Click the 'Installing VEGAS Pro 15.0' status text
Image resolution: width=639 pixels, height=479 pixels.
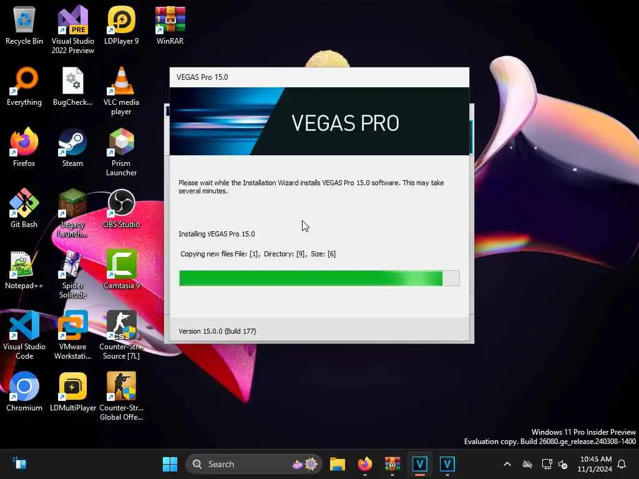[x=217, y=234]
